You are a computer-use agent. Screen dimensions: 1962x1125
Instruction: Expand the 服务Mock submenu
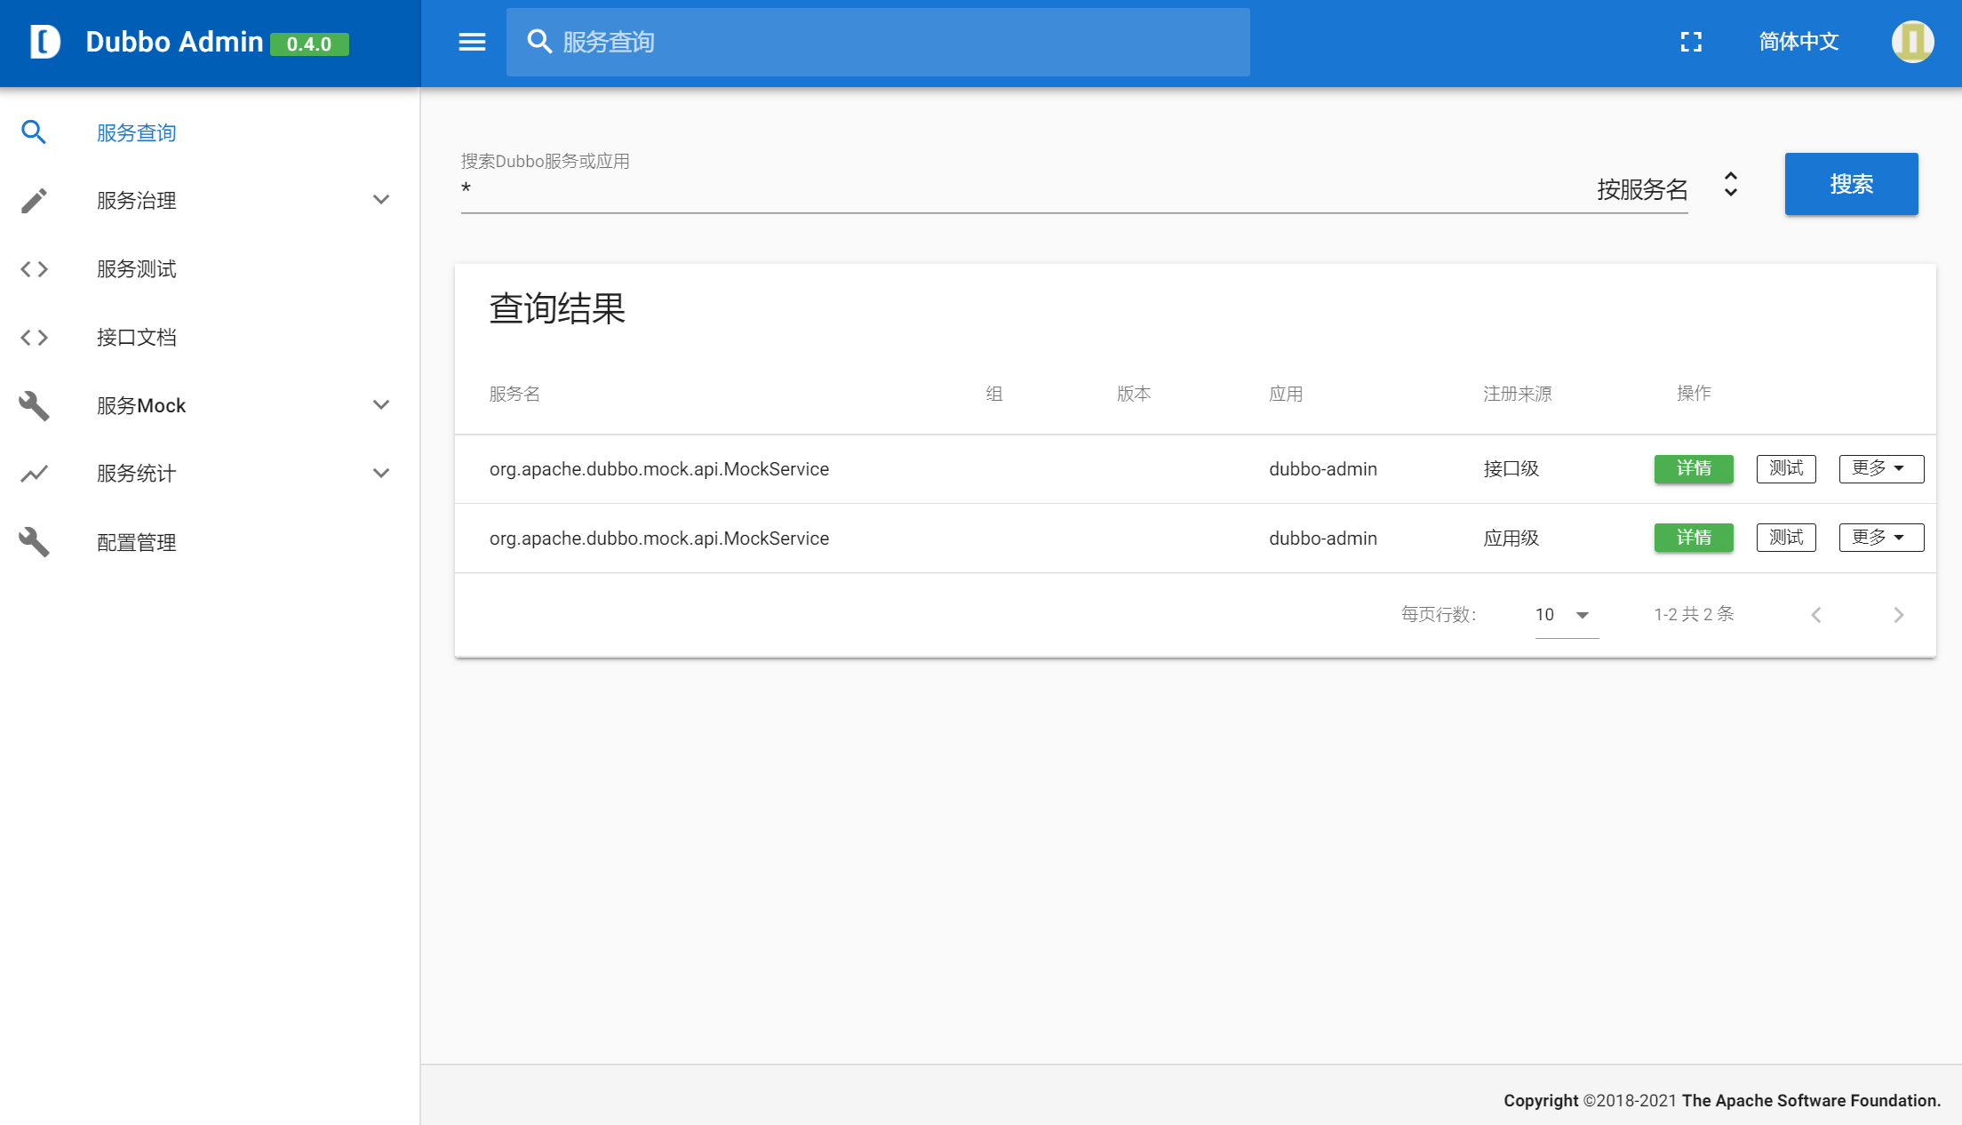click(381, 405)
